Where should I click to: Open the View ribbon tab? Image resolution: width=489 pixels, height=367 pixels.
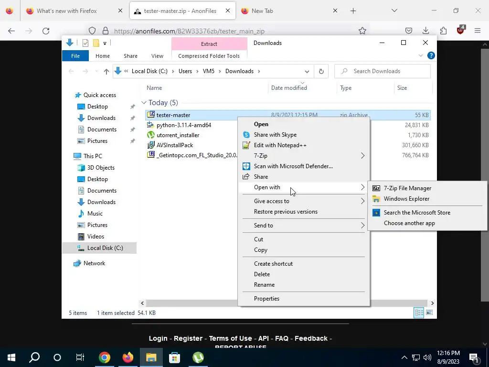pyautogui.click(x=157, y=56)
